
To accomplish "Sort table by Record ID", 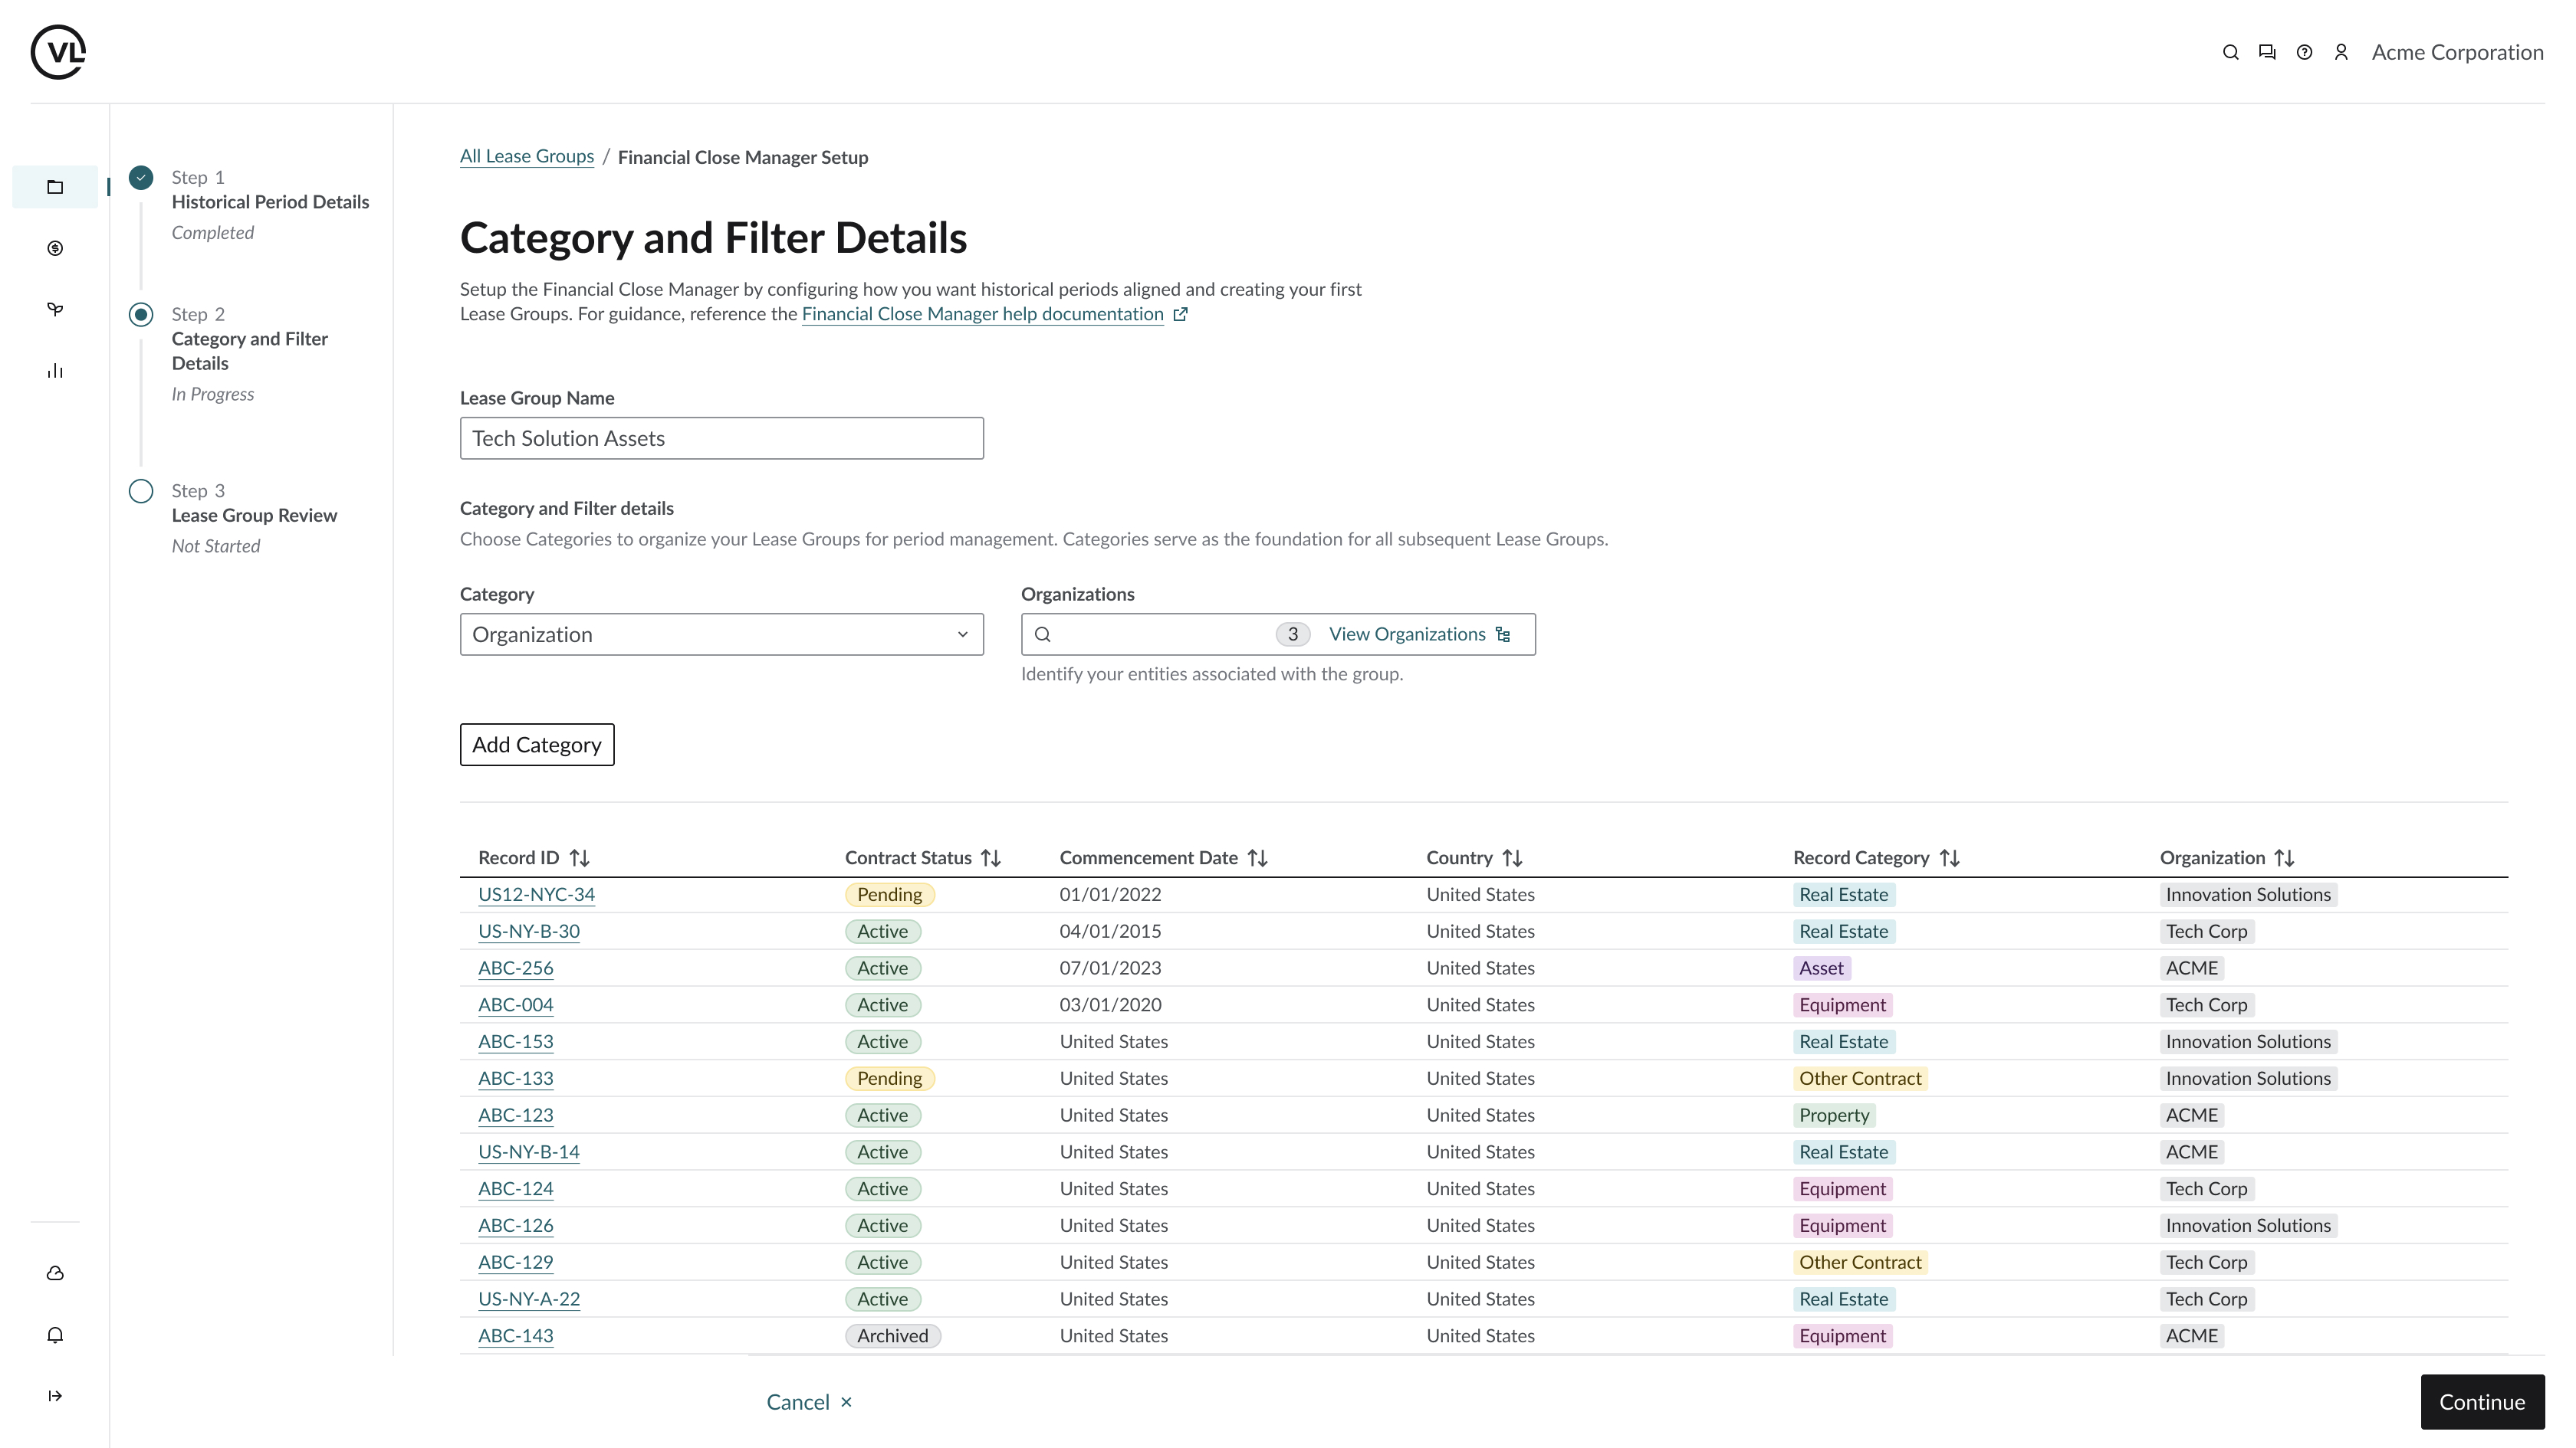I will point(579,858).
